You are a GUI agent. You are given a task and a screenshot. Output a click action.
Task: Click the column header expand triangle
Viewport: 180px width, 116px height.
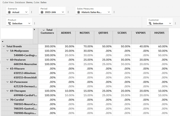pos(34,29)
